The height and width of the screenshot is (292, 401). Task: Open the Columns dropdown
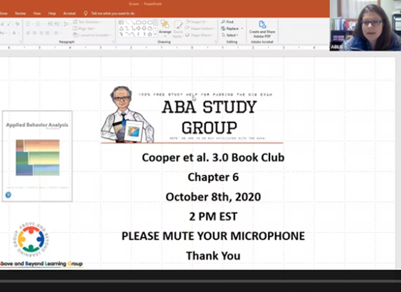click(x=57, y=33)
